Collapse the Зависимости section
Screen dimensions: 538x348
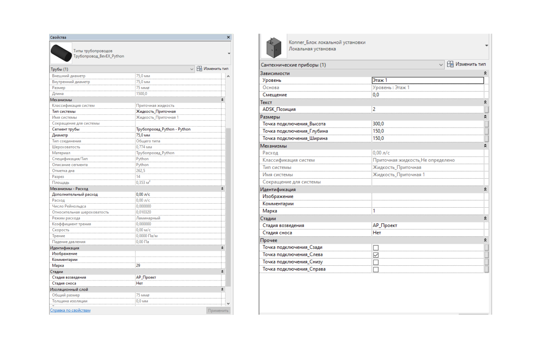point(486,73)
